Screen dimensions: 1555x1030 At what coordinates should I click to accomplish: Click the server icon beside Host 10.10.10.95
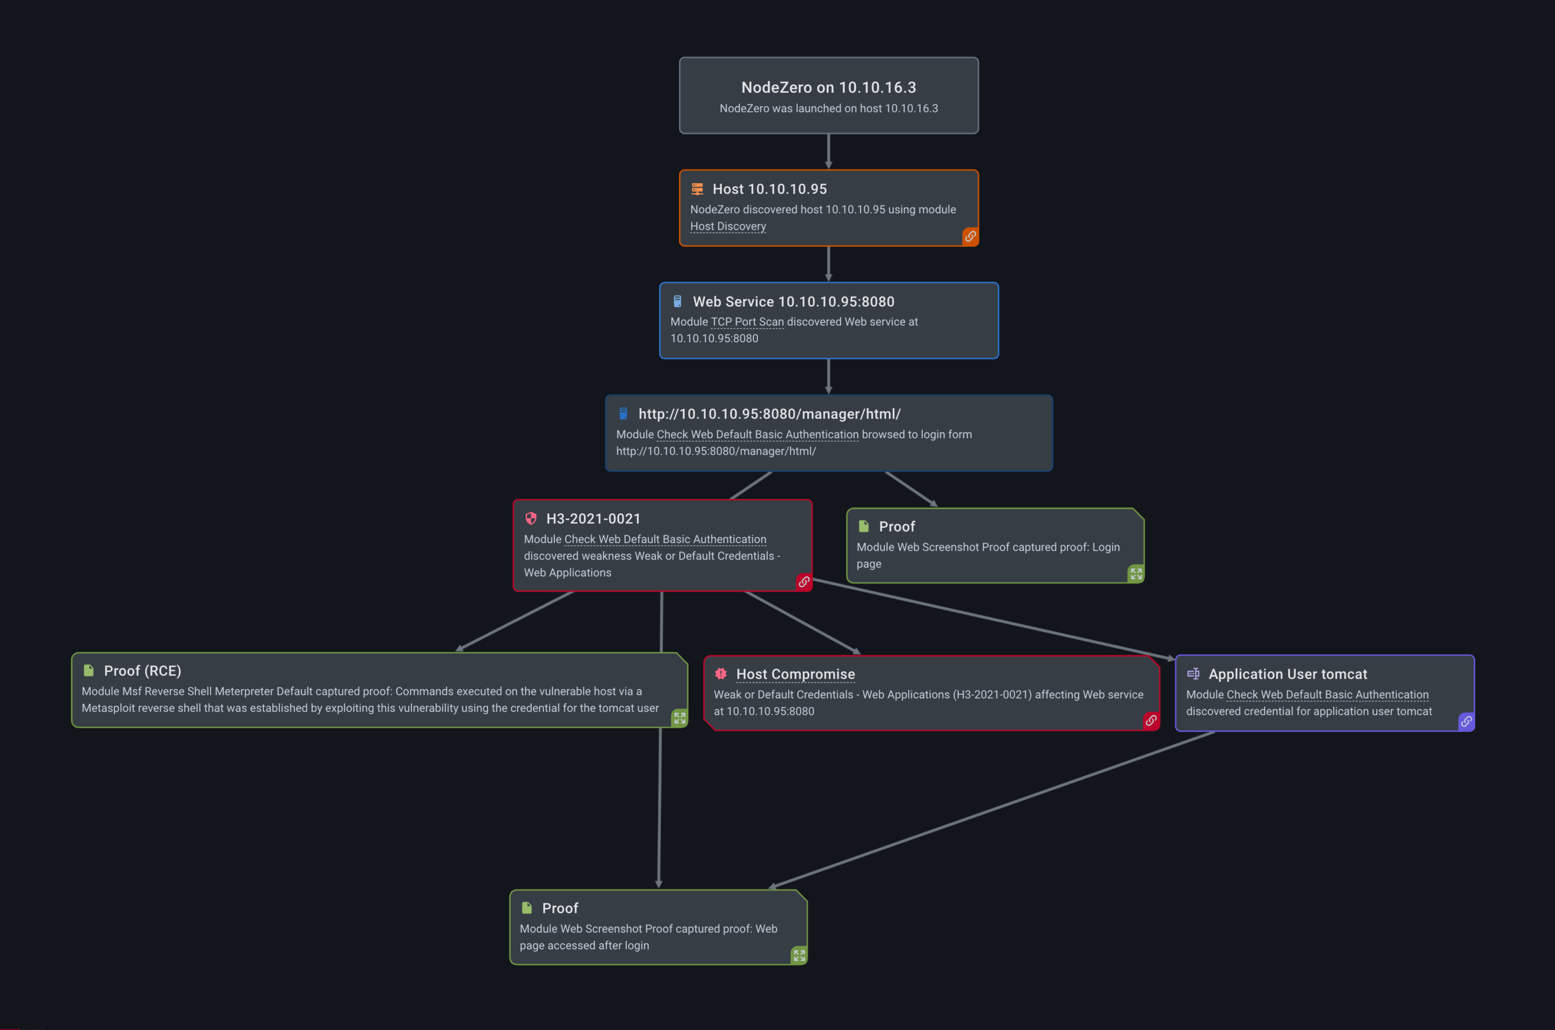point(697,189)
